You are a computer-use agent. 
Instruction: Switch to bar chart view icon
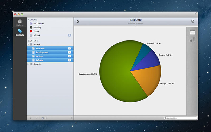[192, 40]
